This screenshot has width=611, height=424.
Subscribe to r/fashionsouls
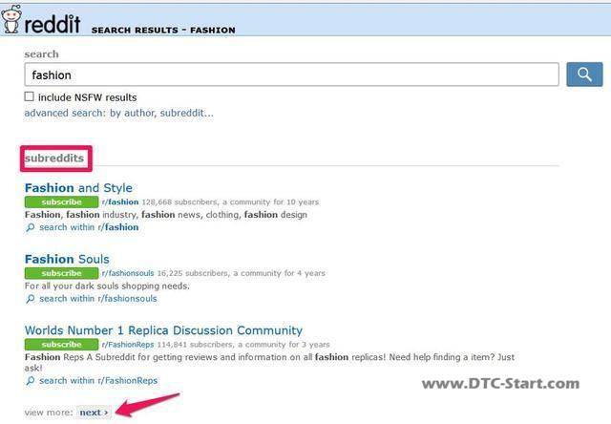coord(61,273)
